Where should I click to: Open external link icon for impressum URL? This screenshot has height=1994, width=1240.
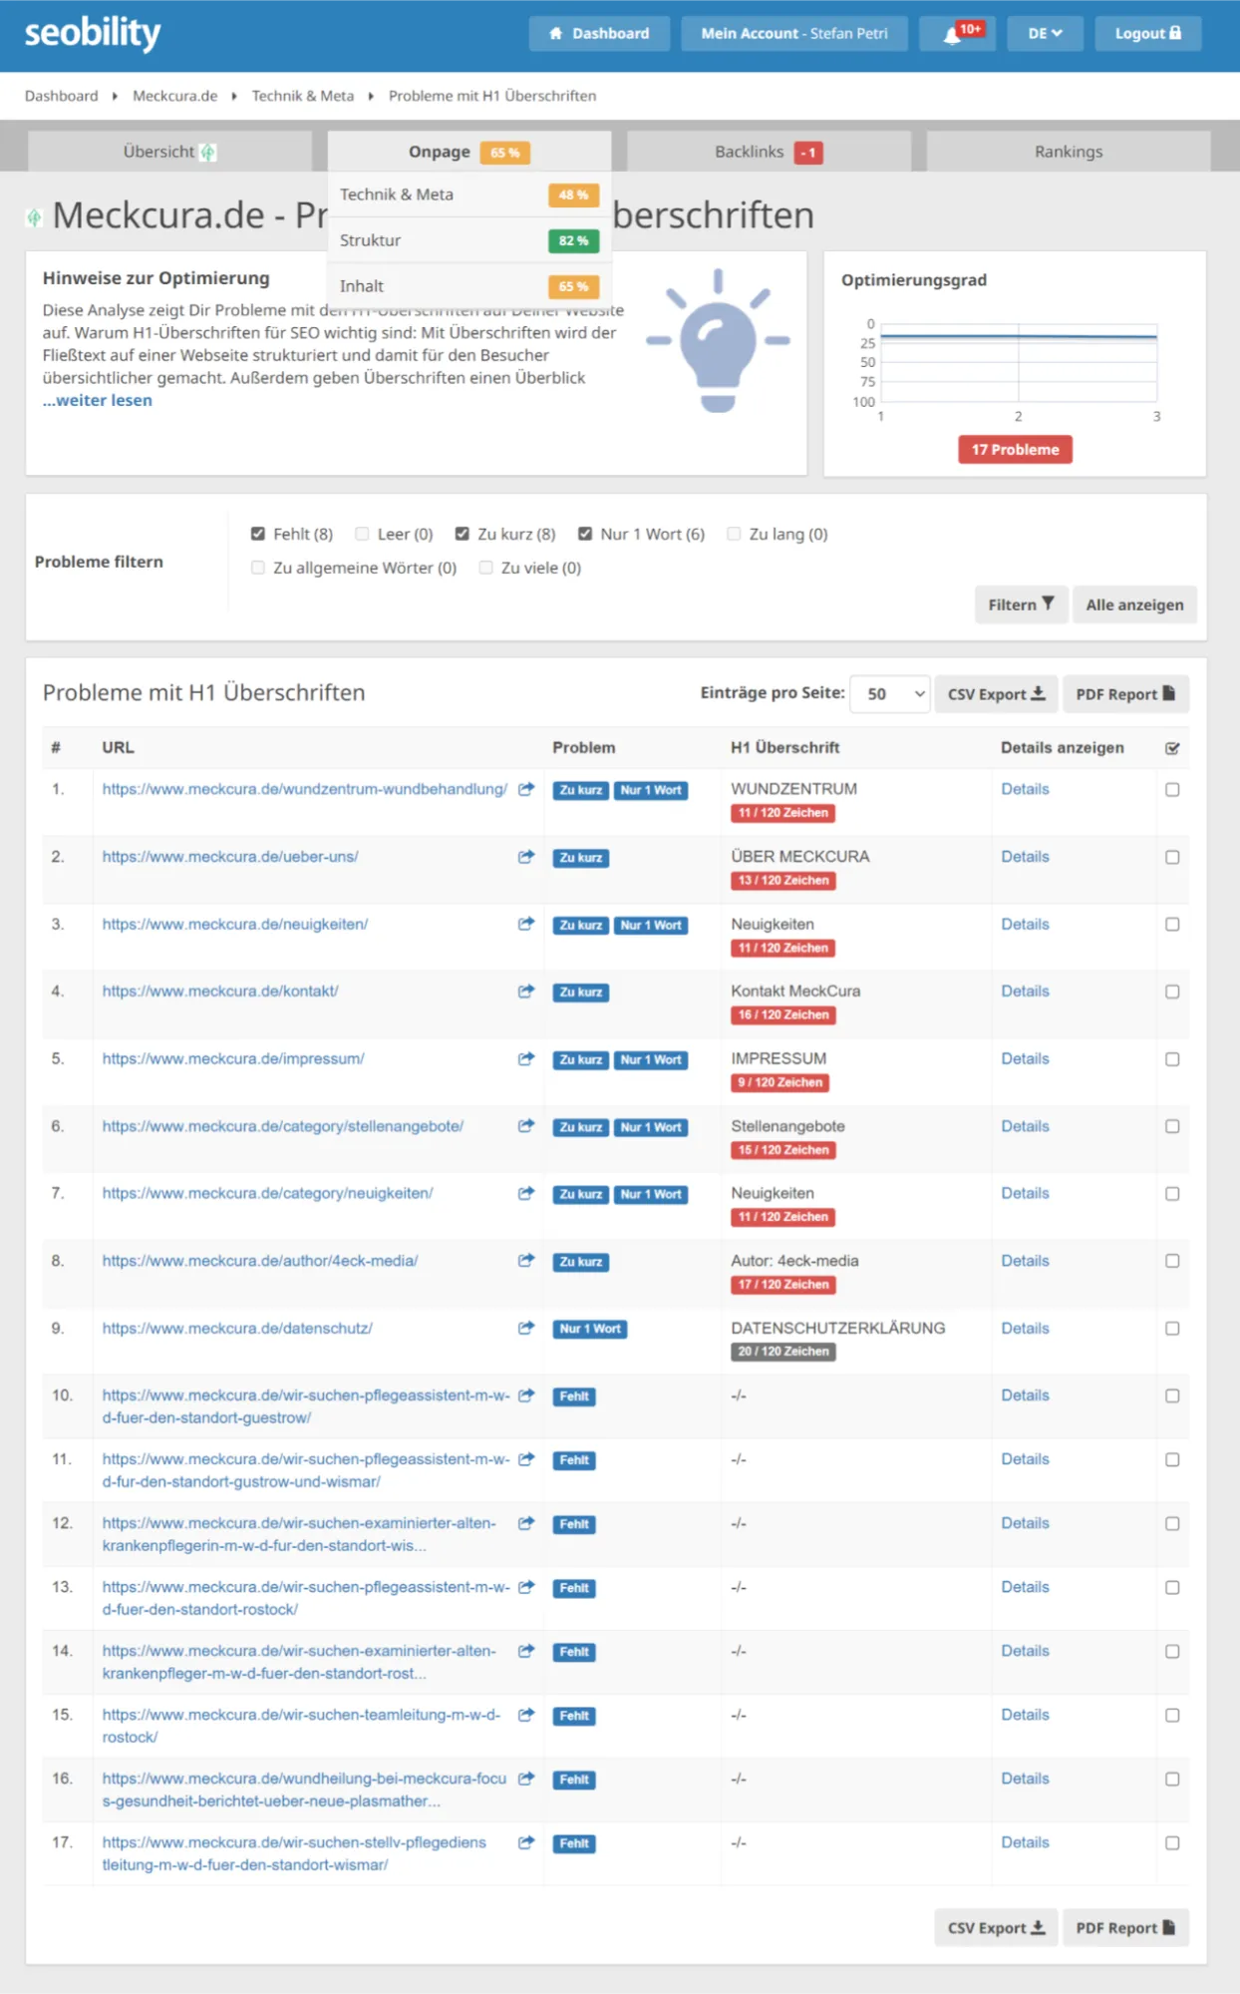[526, 1058]
